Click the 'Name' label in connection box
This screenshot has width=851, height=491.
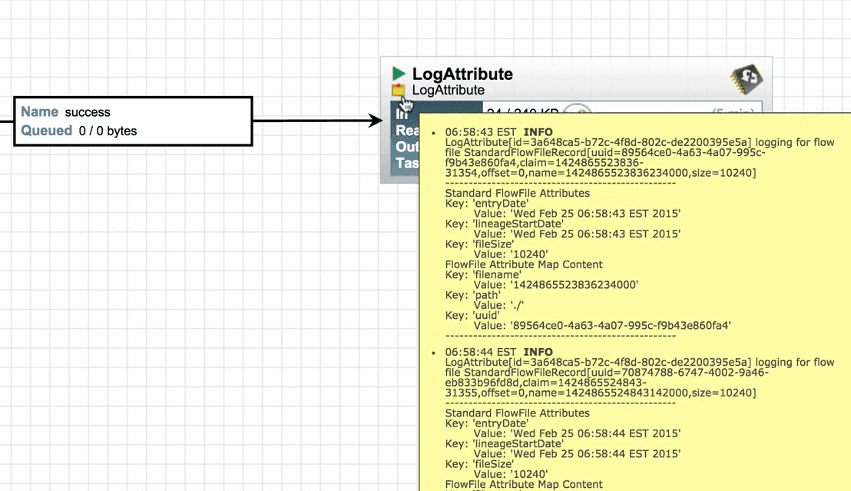pyautogui.click(x=40, y=112)
